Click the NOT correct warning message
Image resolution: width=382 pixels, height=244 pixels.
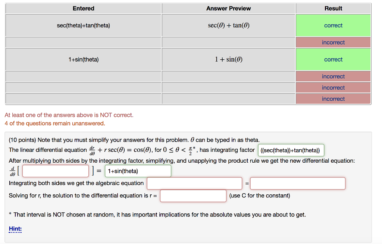(69, 115)
